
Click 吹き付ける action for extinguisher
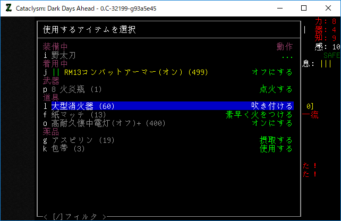coord(271,106)
